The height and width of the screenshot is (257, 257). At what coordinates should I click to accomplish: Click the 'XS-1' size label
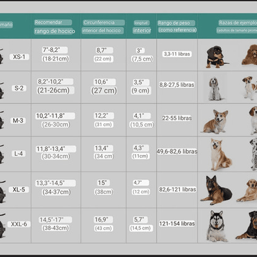[19, 57]
